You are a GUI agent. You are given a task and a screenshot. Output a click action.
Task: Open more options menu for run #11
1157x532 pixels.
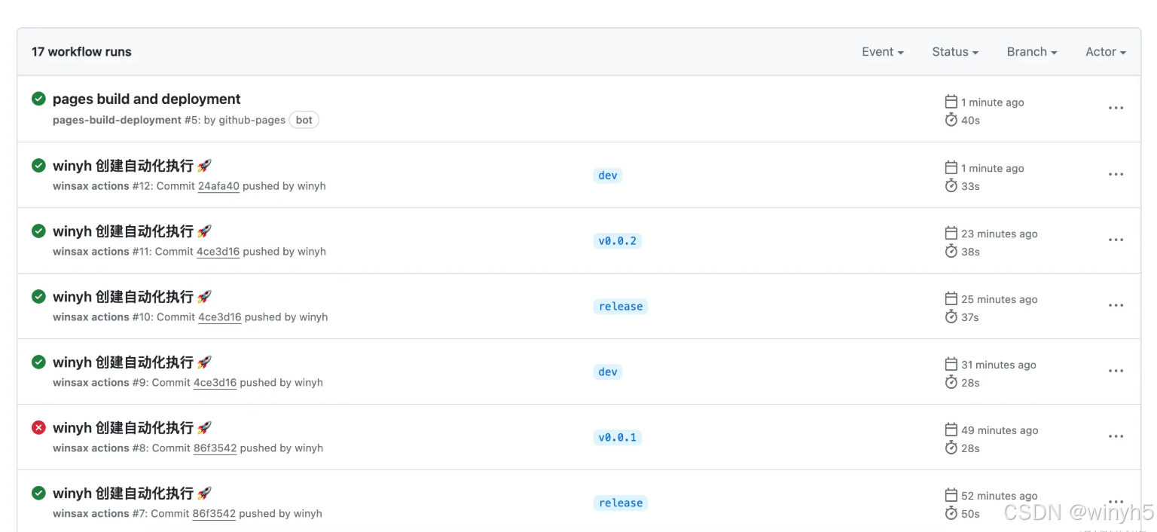pyautogui.click(x=1116, y=240)
